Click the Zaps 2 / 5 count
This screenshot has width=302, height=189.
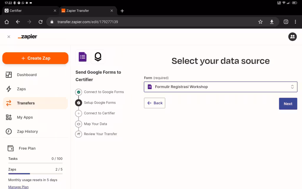(x=59, y=169)
